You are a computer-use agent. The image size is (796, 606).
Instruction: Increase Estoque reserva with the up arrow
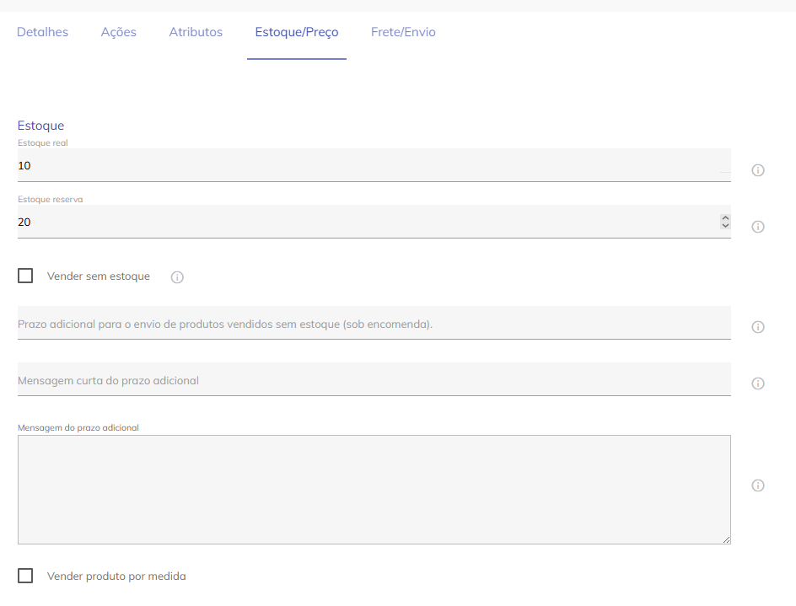725,218
